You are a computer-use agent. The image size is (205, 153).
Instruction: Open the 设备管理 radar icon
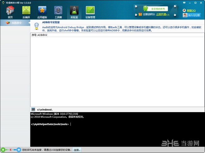pos(90,12)
